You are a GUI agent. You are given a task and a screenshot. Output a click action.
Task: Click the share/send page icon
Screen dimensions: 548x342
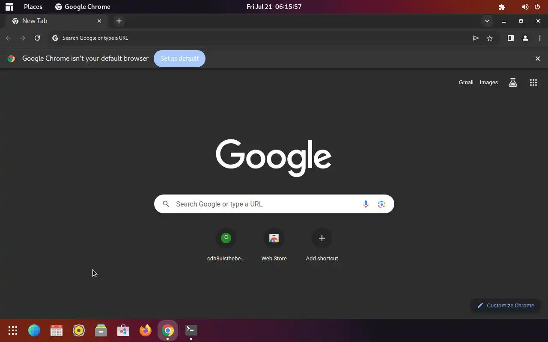pyautogui.click(x=476, y=38)
